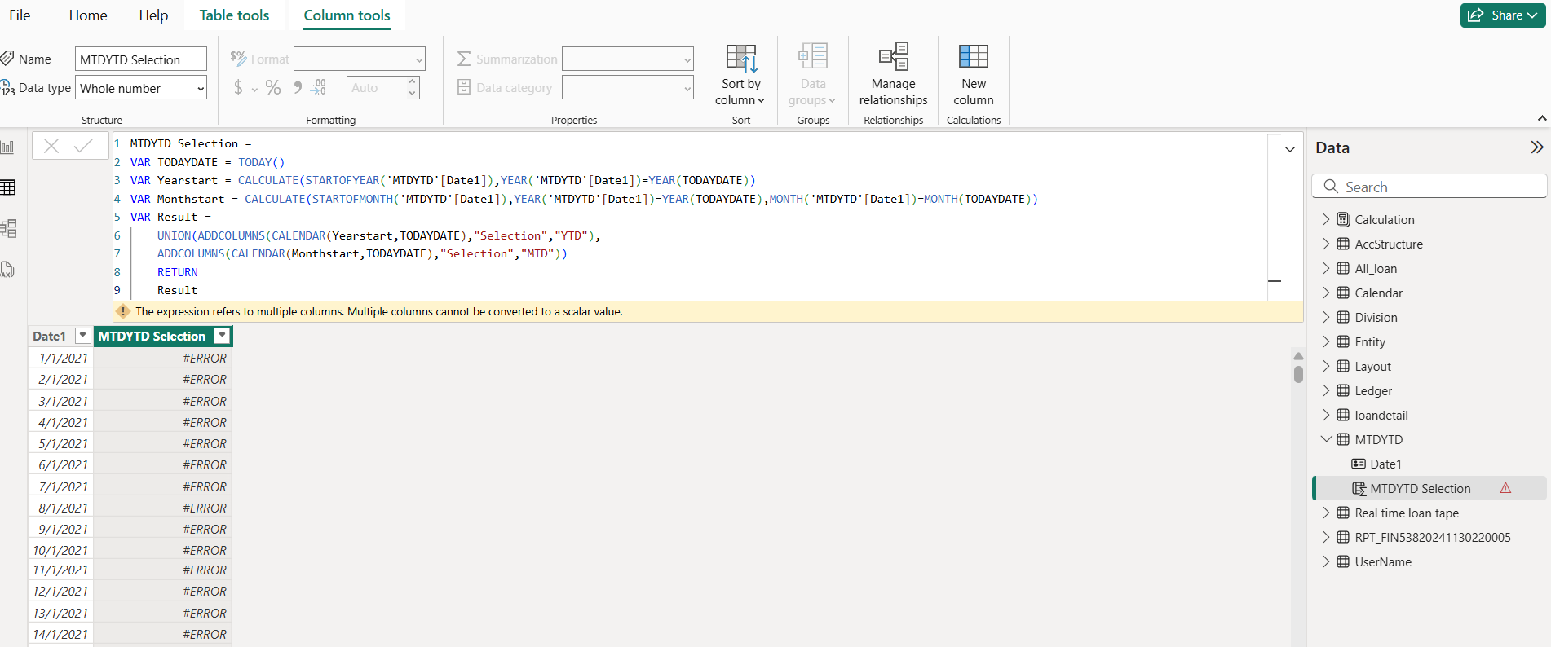Click the Data pane Search box
Image resolution: width=1551 pixels, height=647 pixels.
[1429, 187]
